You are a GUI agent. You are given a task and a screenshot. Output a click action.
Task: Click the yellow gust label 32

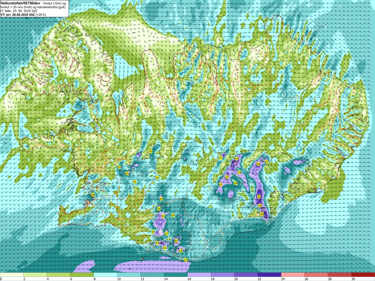point(262,214)
